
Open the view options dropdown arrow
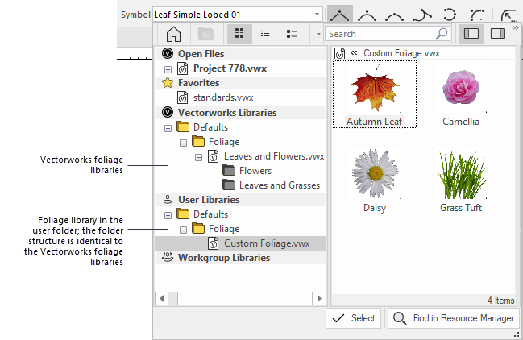tap(318, 34)
